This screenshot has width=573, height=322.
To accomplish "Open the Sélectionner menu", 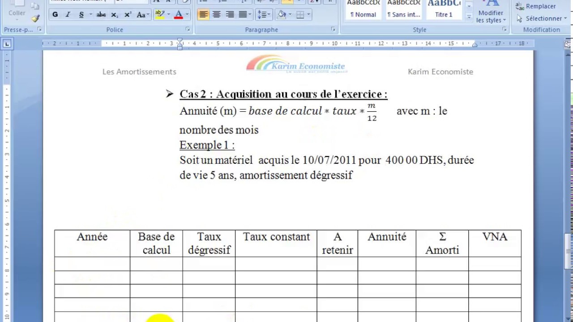I will pos(541,18).
